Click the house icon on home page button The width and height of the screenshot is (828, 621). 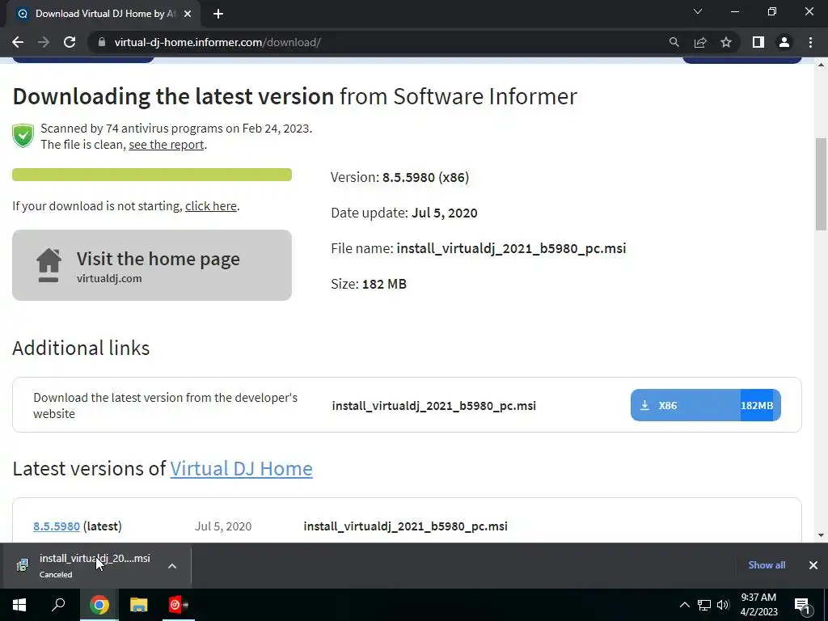pyautogui.click(x=49, y=265)
